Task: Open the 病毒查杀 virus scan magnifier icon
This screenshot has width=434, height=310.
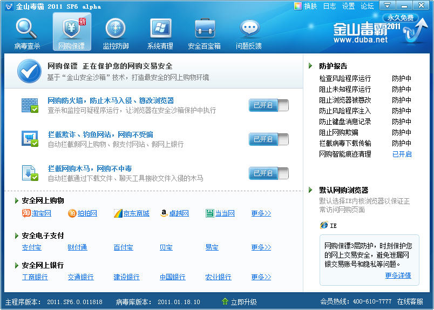Action: [x=26, y=29]
